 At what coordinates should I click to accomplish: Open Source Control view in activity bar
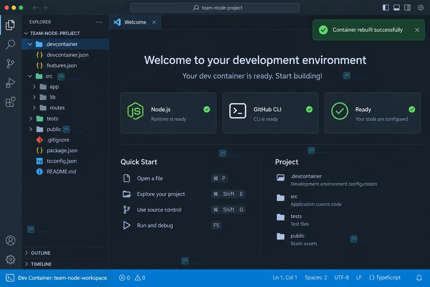click(x=10, y=63)
